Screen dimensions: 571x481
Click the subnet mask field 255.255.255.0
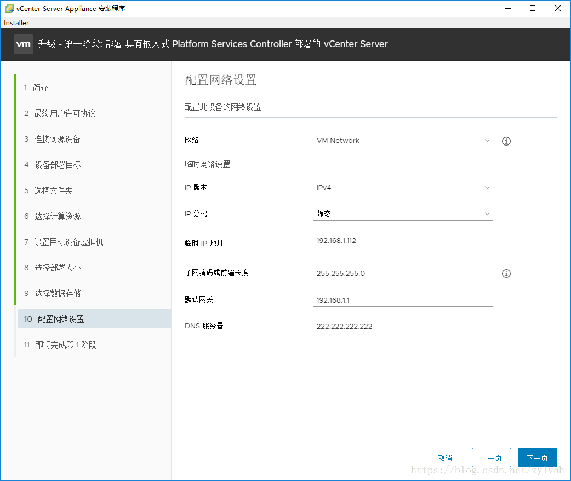(403, 274)
